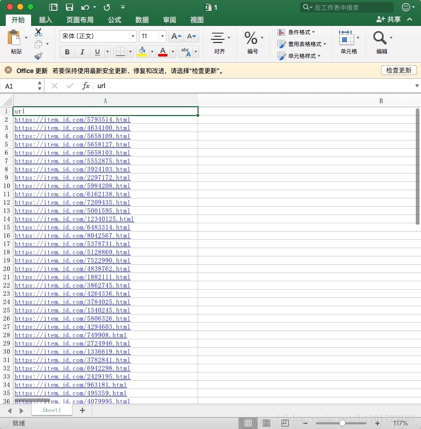Open the 套用表格格式 table format dropdown
The image size is (421, 429).
click(302, 44)
